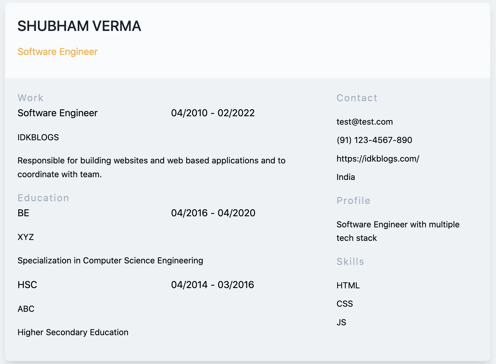Click the orange Software Engineer subtitle
496x364 pixels.
(x=57, y=52)
